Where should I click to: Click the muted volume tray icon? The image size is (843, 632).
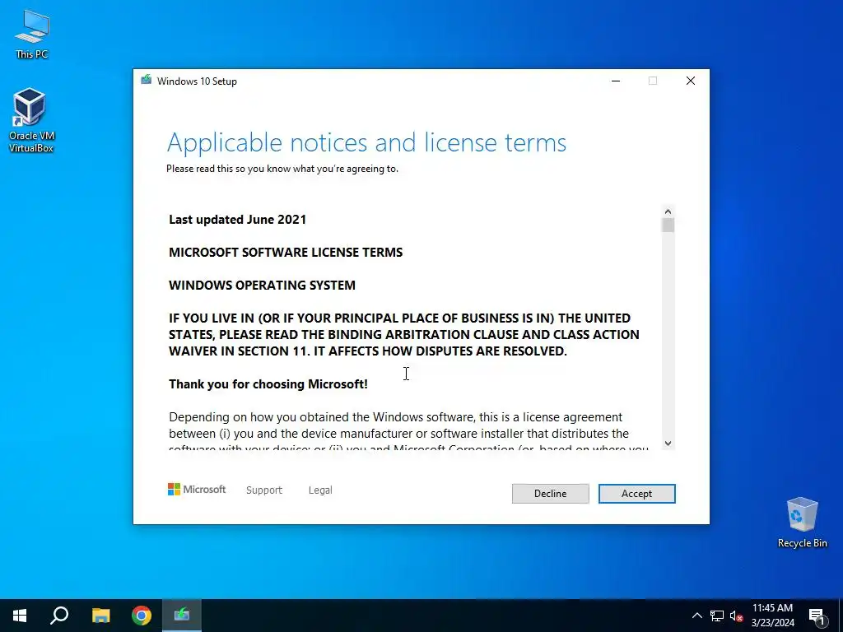pos(736,616)
